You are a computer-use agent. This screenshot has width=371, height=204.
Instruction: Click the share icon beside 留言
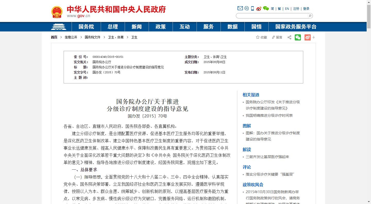pos(289,37)
